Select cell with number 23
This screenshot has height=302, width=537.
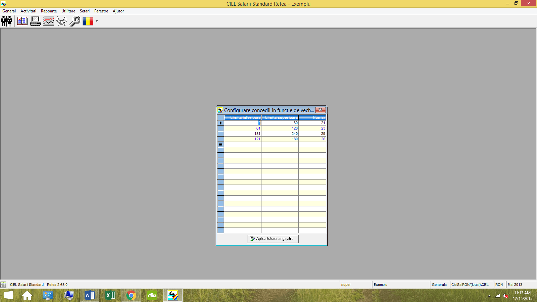pyautogui.click(x=312, y=128)
